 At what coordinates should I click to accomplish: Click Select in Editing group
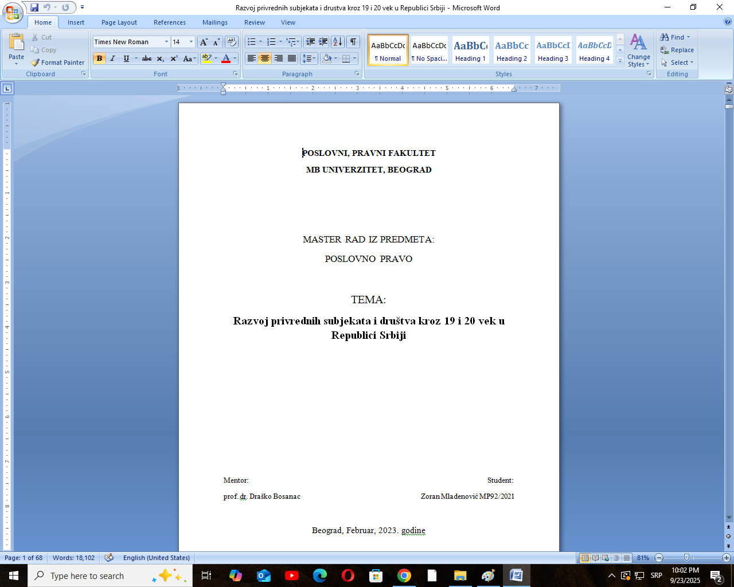tap(677, 62)
